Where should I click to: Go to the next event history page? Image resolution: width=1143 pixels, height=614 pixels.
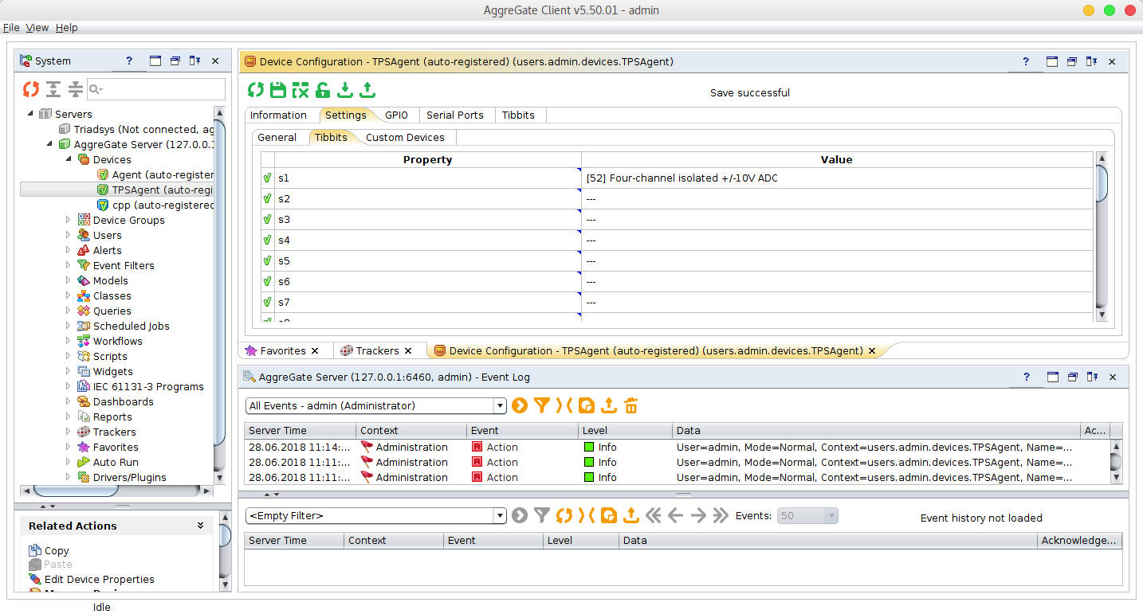[698, 515]
